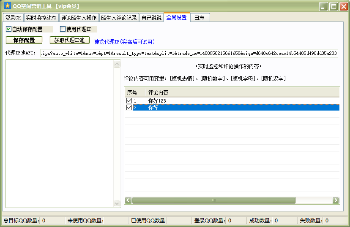
Task: Click the 已使用QQ数量 status bar entry
Action: click(149, 221)
